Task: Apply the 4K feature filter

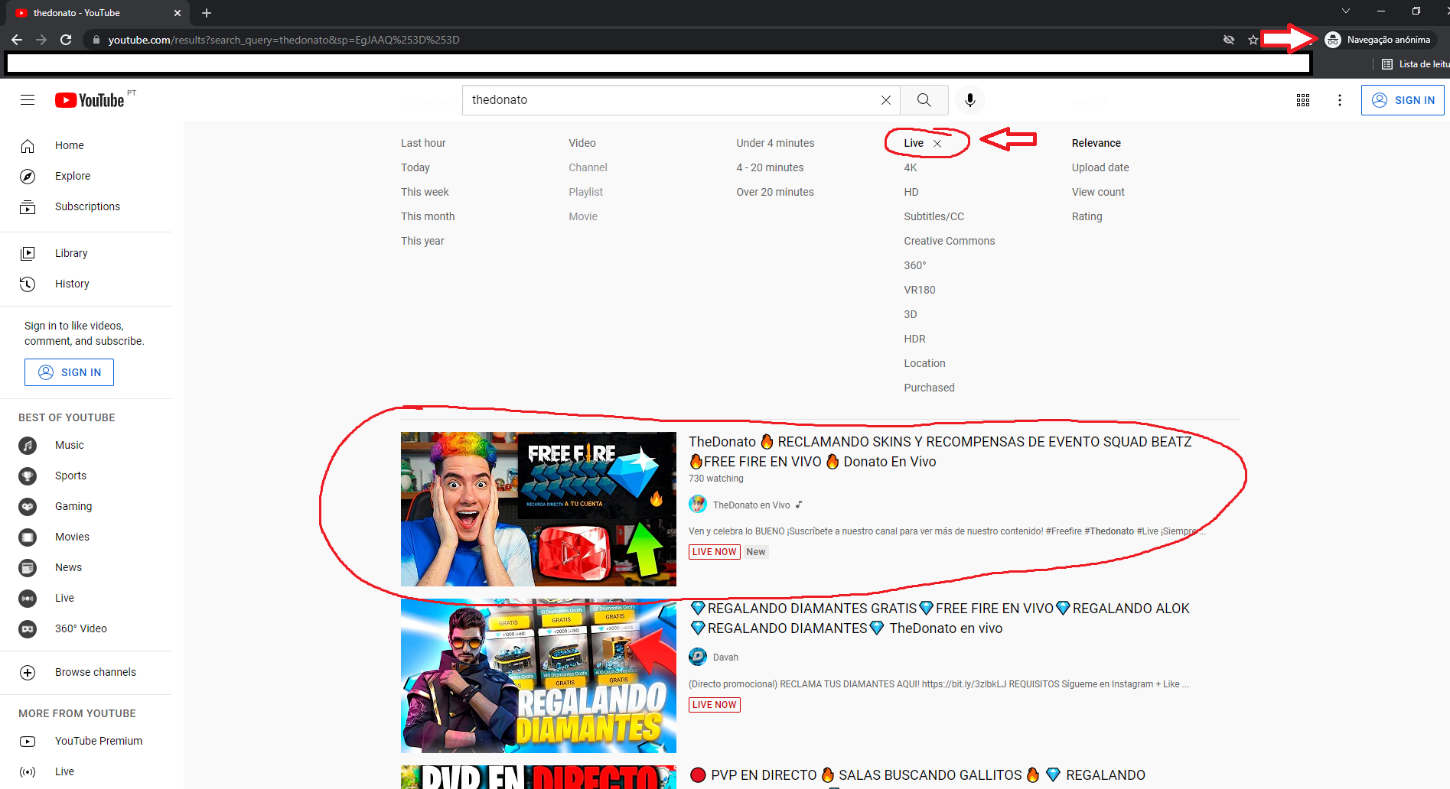Action: (x=910, y=167)
